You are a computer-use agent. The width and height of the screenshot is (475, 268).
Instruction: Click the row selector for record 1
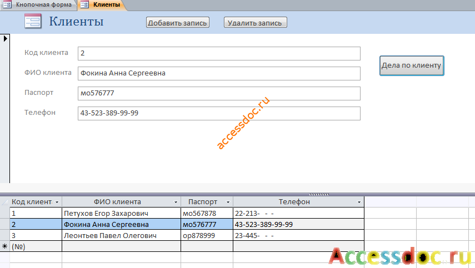click(x=5, y=213)
